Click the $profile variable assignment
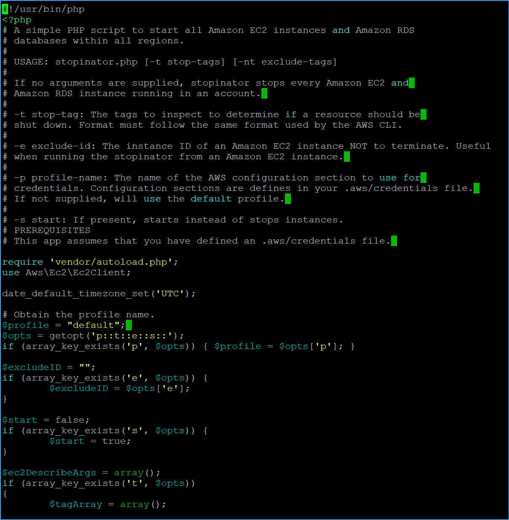 click(25, 325)
